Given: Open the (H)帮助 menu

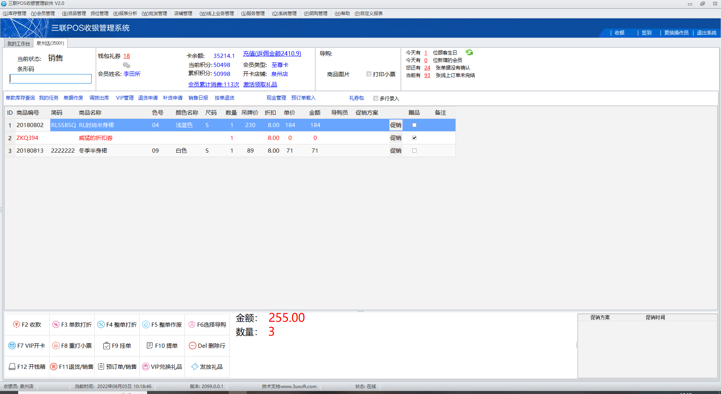Looking at the screenshot, I should (x=342, y=14).
